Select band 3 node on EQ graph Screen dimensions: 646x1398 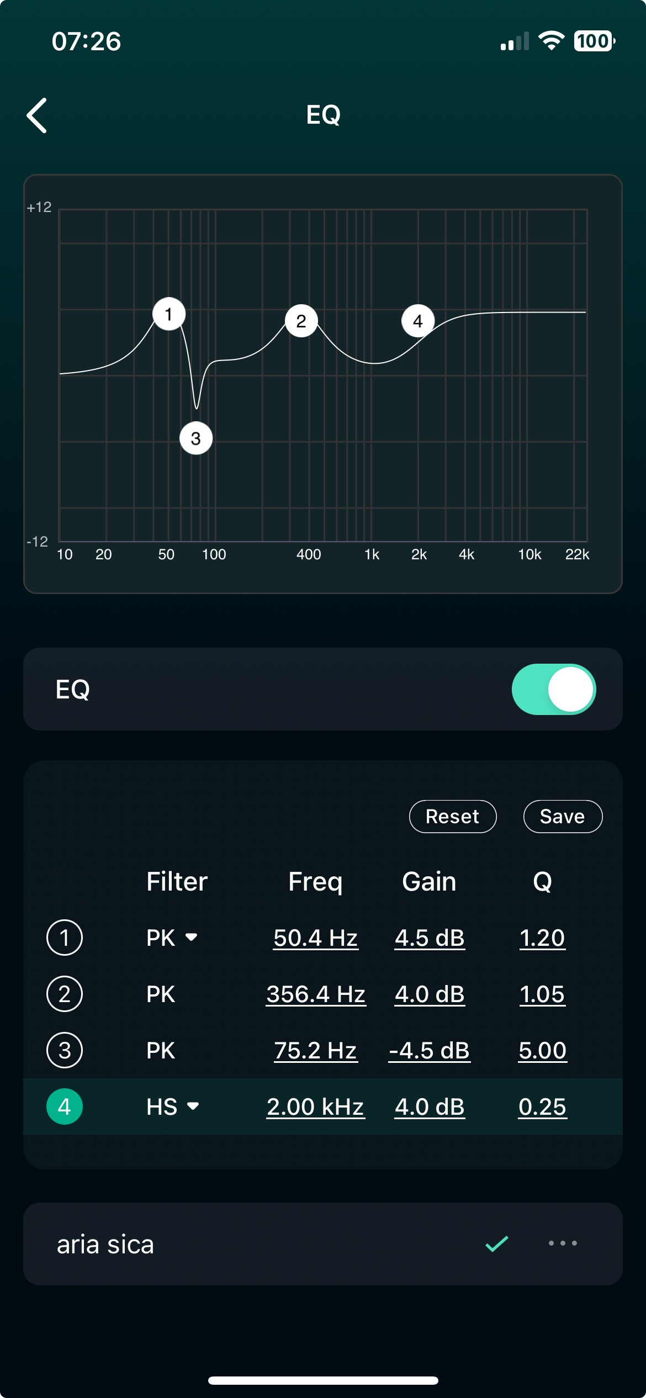click(196, 438)
